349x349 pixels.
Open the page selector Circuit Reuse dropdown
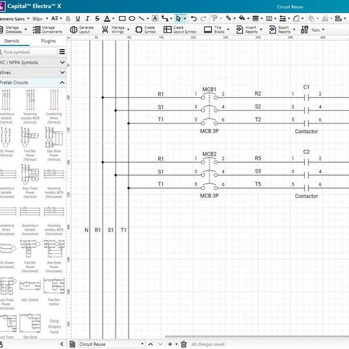111,344
